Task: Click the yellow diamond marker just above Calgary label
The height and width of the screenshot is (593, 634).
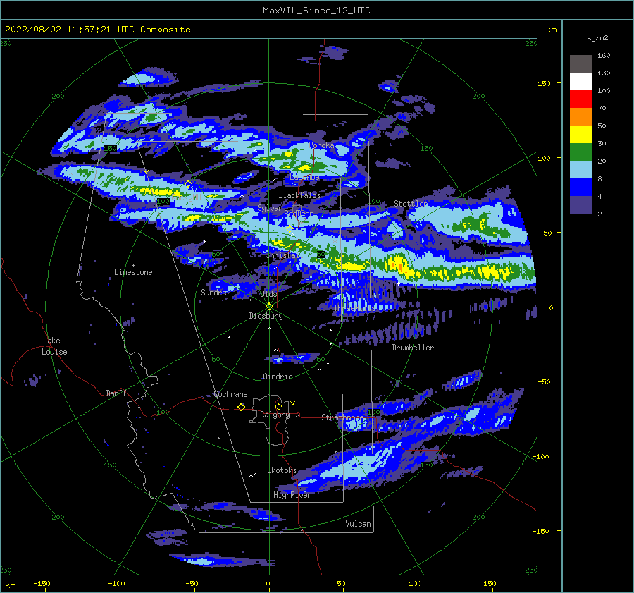Action: [278, 406]
